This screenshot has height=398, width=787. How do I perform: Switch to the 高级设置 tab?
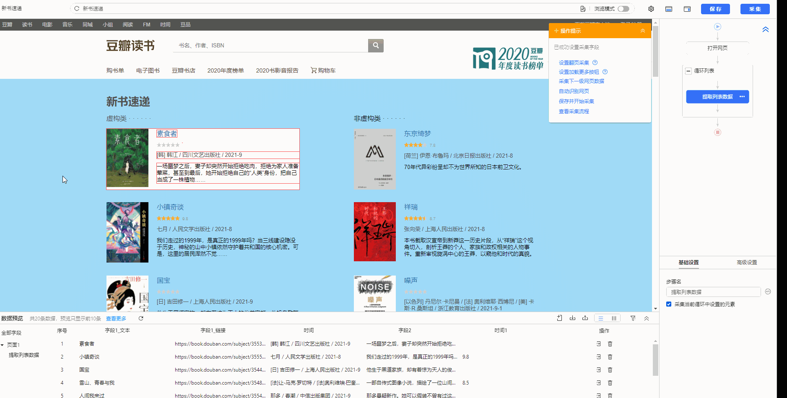coord(747,262)
